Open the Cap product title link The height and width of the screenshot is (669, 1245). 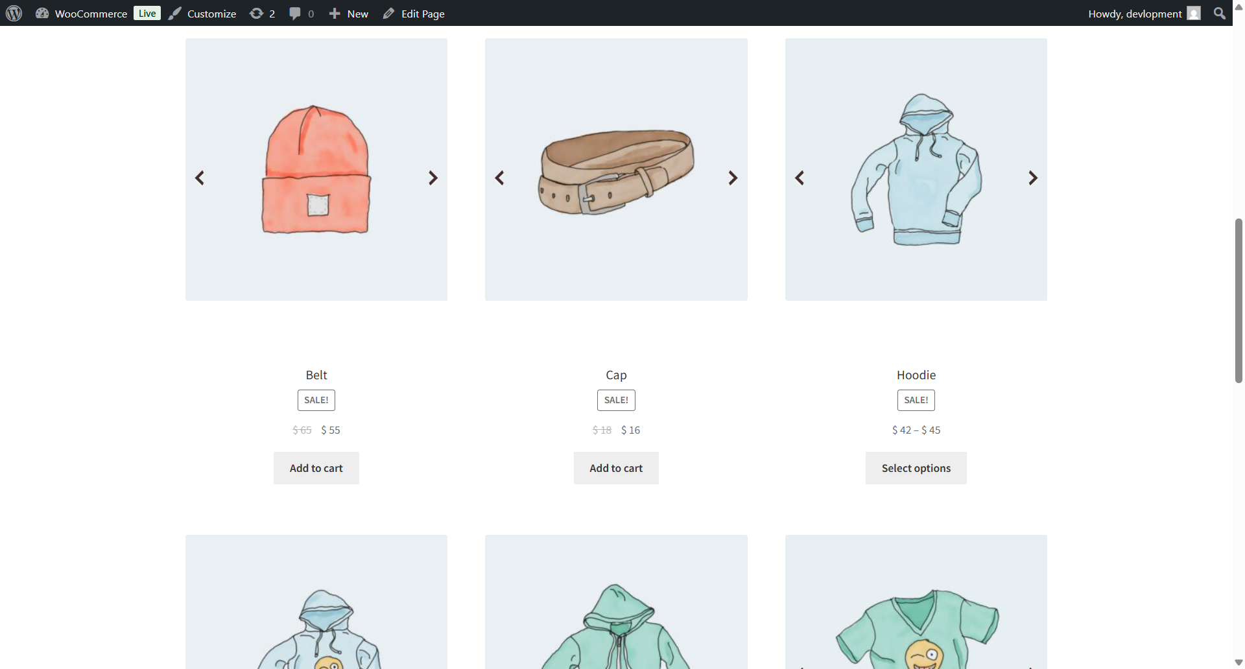616,375
